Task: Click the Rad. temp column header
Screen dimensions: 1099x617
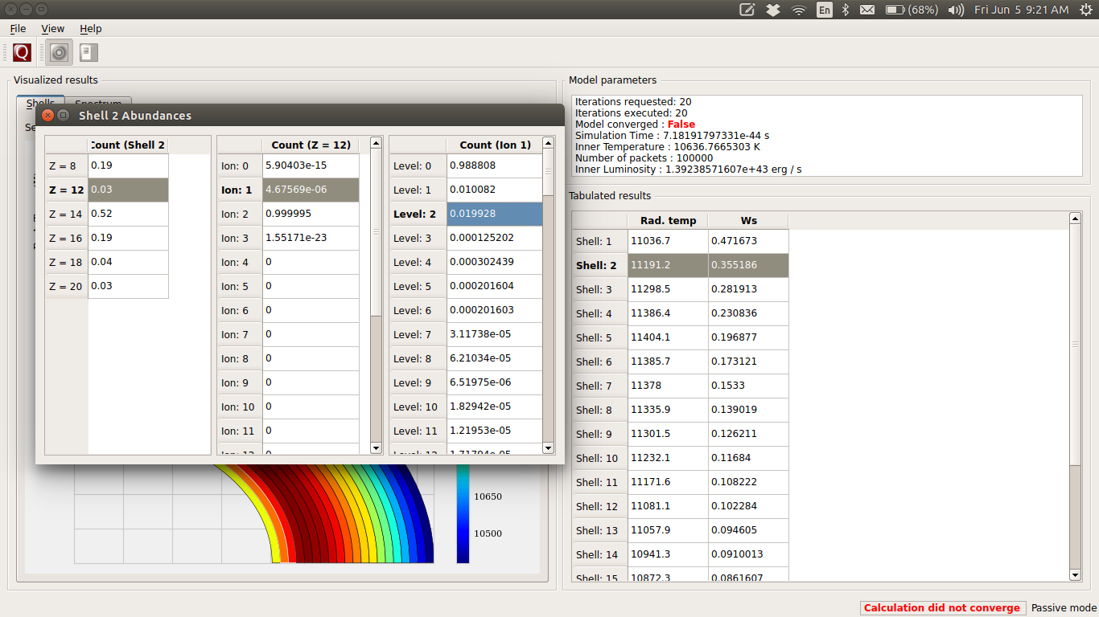Action: pyautogui.click(x=667, y=221)
